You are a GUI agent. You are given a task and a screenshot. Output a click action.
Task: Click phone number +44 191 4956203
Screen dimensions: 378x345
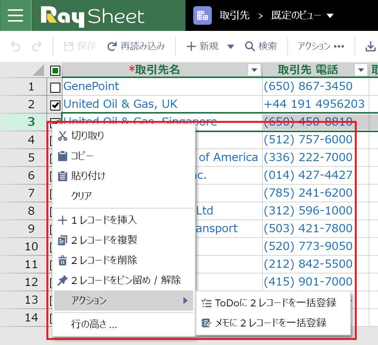[x=314, y=104]
